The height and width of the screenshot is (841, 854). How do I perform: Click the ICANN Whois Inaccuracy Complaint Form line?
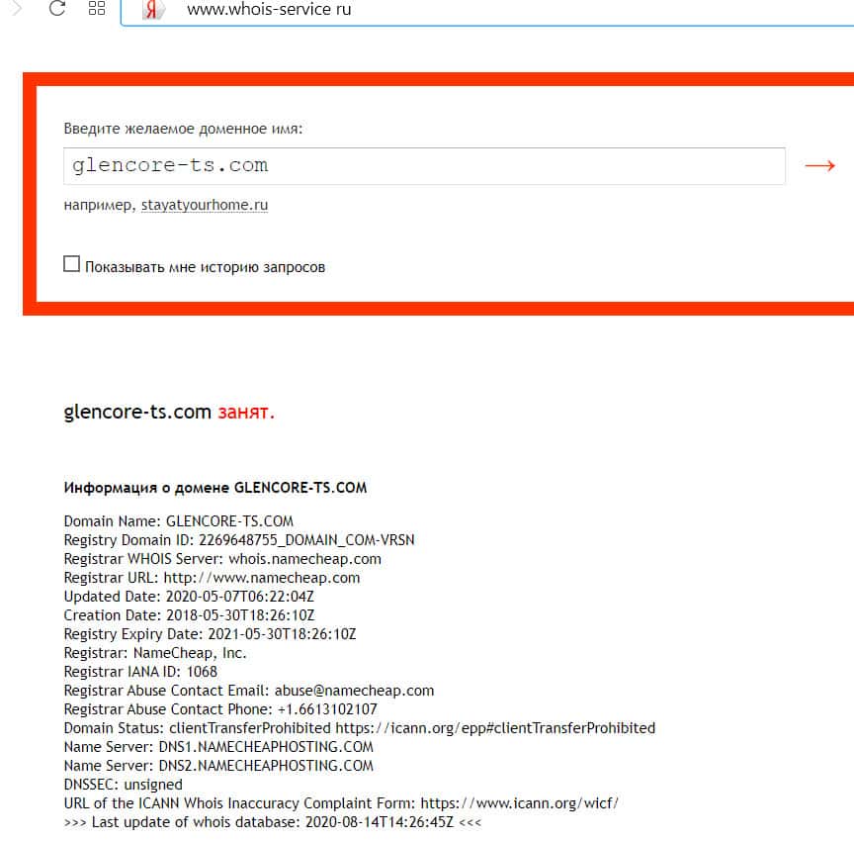pos(341,802)
